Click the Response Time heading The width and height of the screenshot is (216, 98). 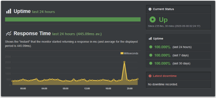click(32, 33)
